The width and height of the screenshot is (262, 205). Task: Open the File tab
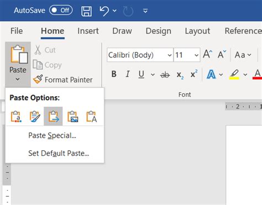click(x=17, y=31)
